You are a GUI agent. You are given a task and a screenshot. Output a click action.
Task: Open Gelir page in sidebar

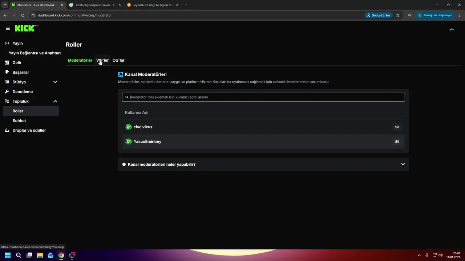[31, 63]
